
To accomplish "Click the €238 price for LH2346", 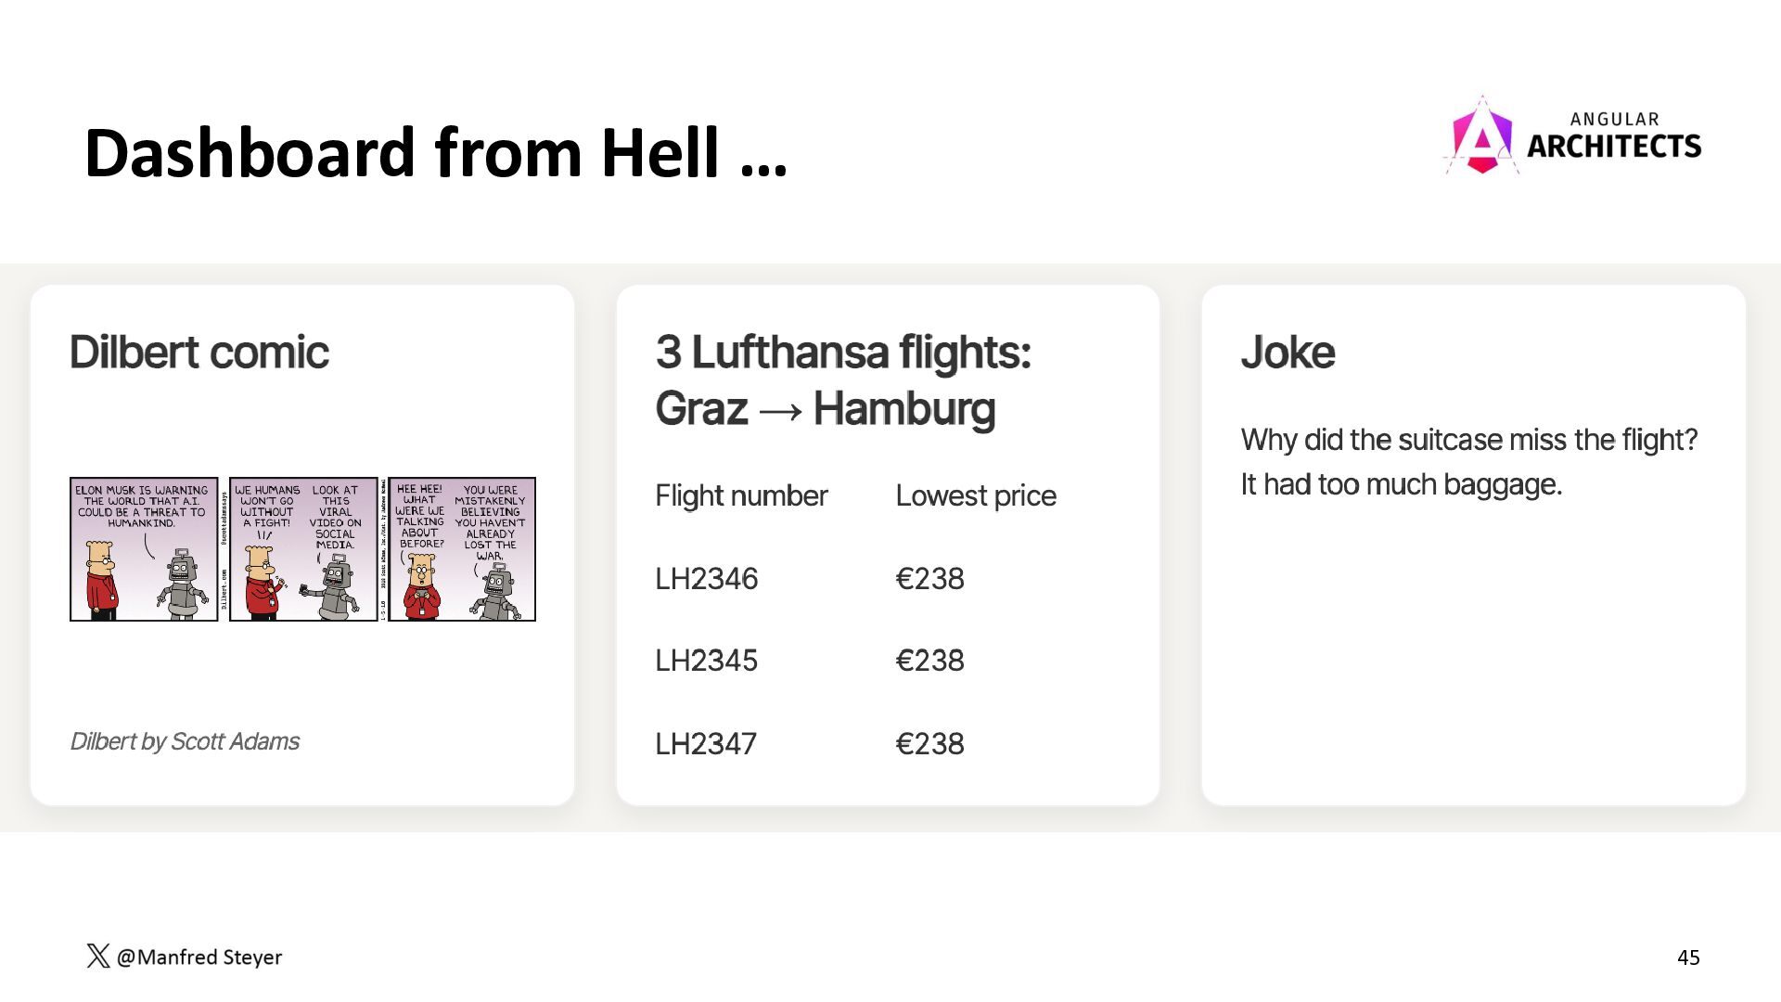I will tap(929, 579).
